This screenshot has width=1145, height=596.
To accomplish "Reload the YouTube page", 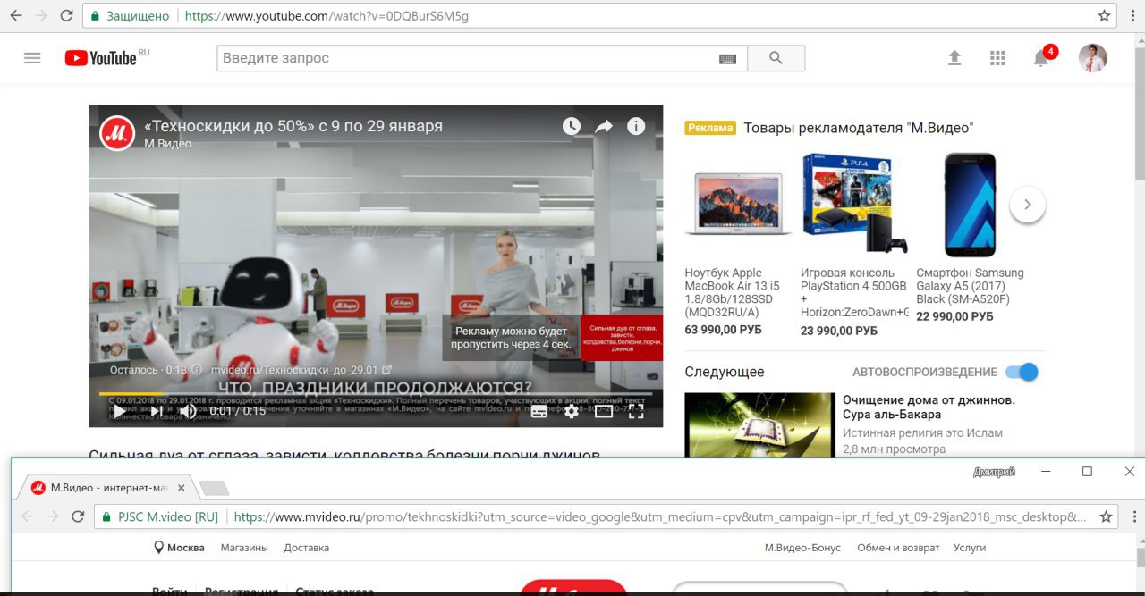I will [66, 16].
